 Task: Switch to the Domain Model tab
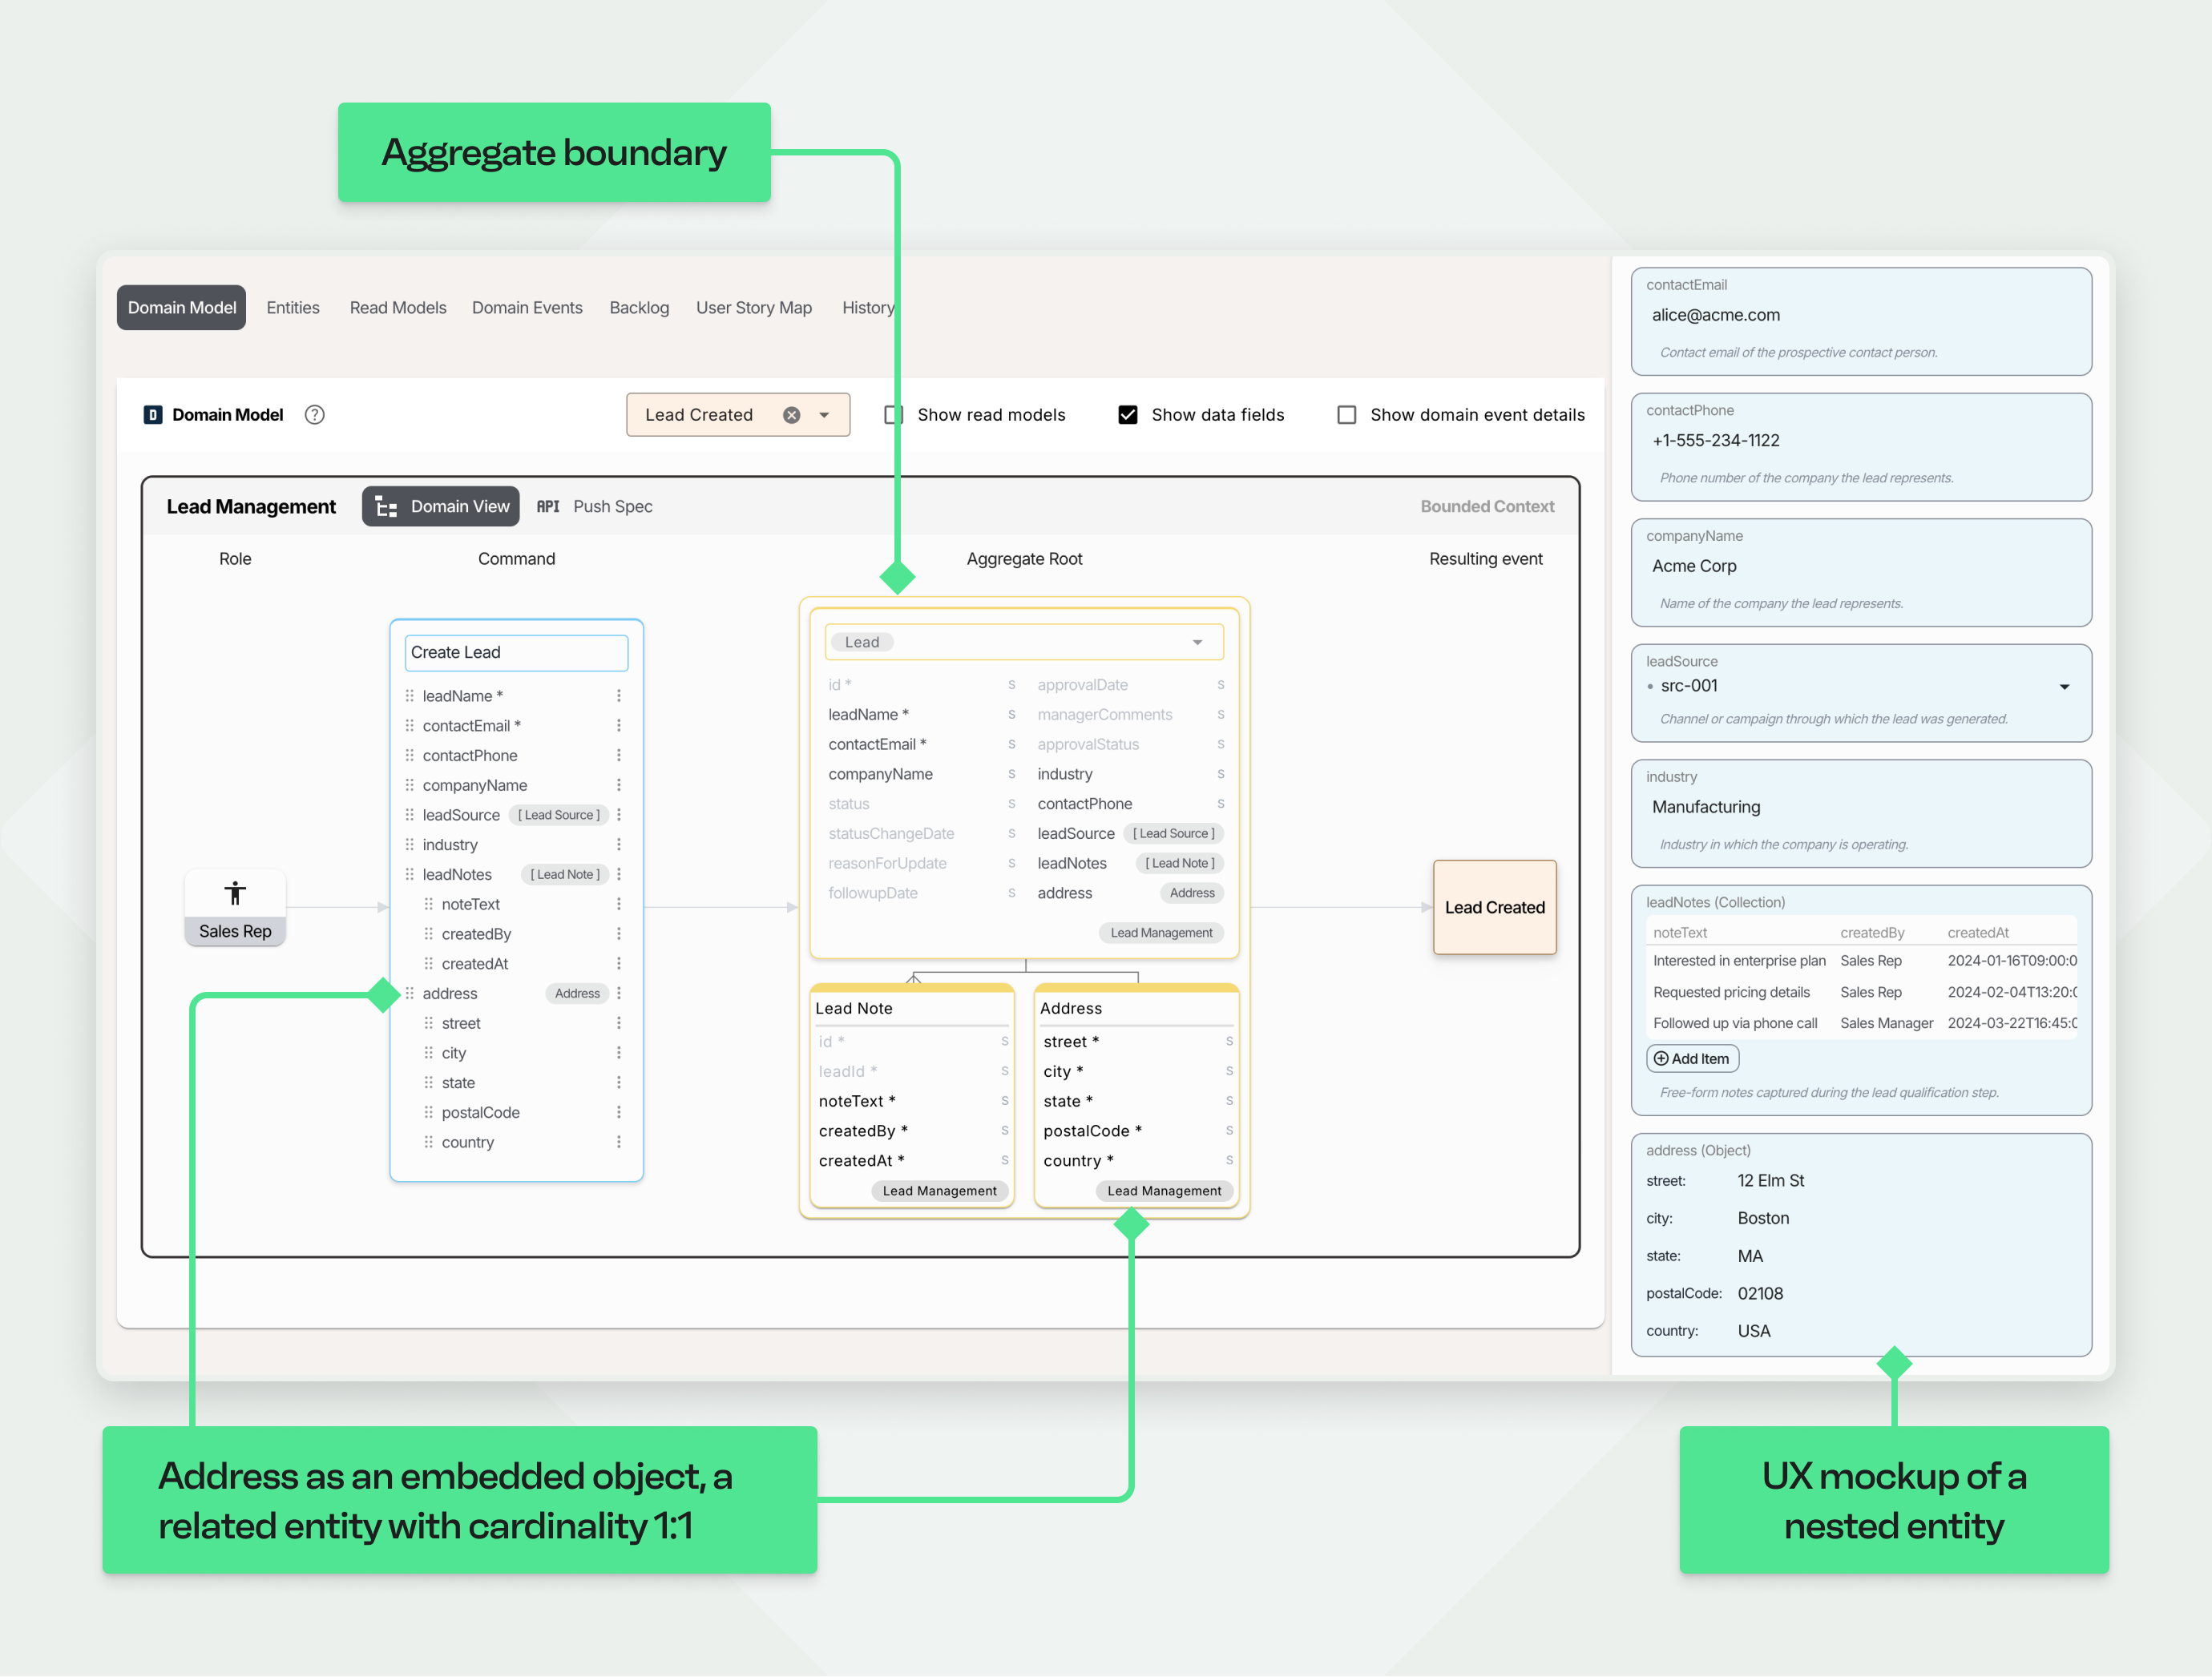pos(181,308)
